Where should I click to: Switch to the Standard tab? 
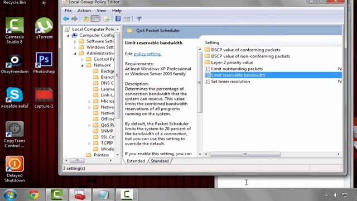pyautogui.click(x=160, y=161)
